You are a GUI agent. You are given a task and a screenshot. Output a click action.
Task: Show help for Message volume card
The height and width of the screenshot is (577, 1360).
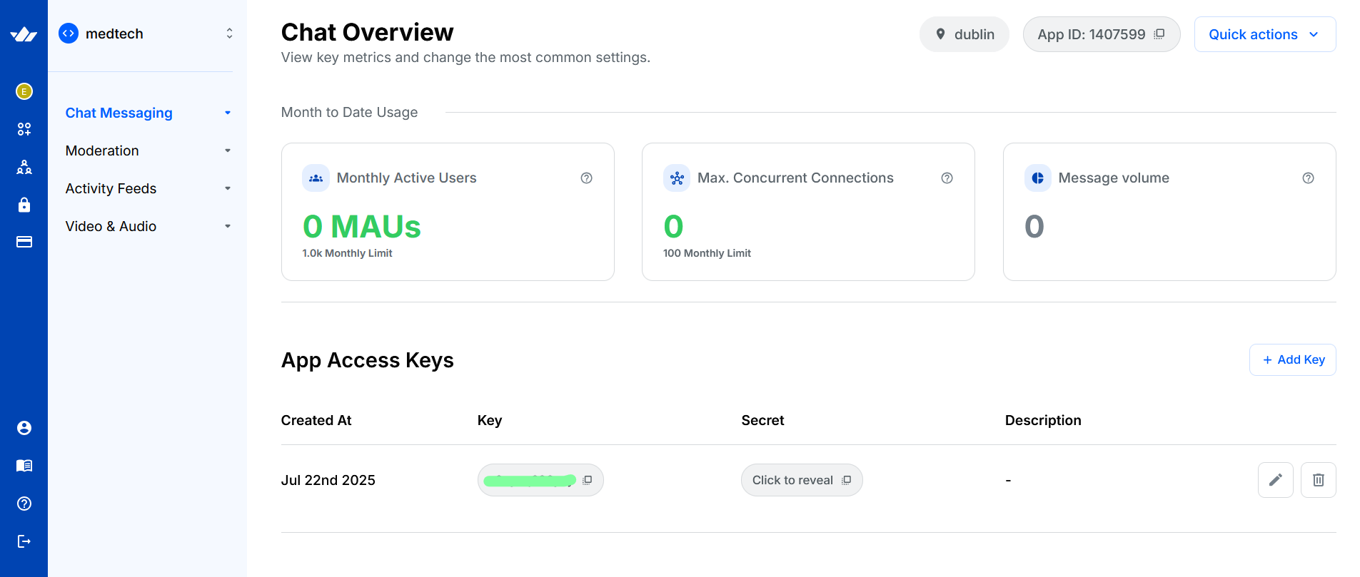1308,178
